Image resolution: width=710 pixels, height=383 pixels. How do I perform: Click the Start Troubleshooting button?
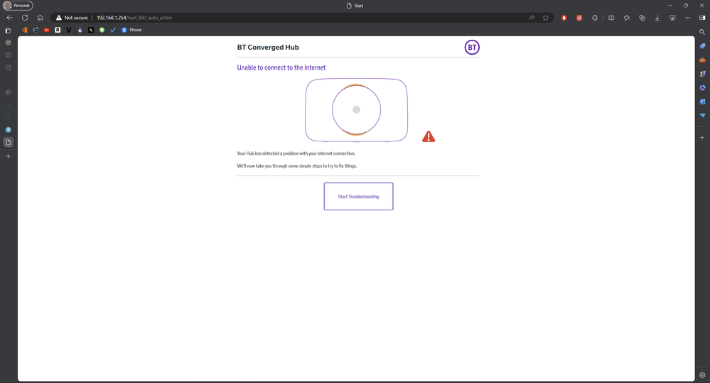358,197
